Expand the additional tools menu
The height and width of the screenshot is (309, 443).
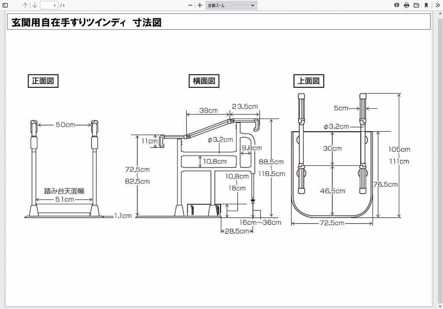(x=438, y=5)
